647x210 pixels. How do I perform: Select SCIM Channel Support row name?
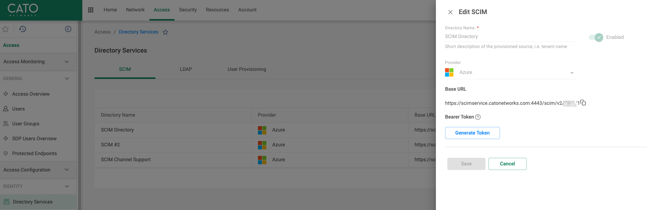tap(126, 160)
